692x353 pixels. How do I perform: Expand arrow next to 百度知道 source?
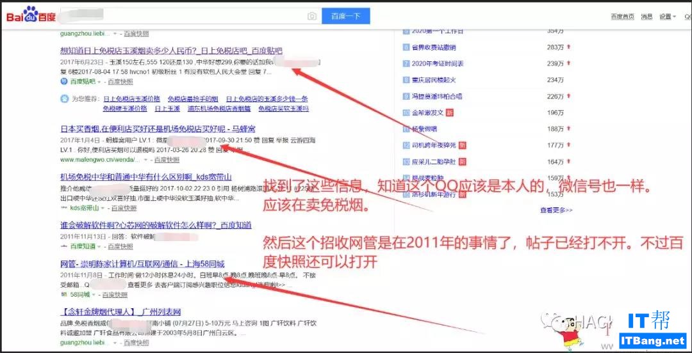(99, 246)
